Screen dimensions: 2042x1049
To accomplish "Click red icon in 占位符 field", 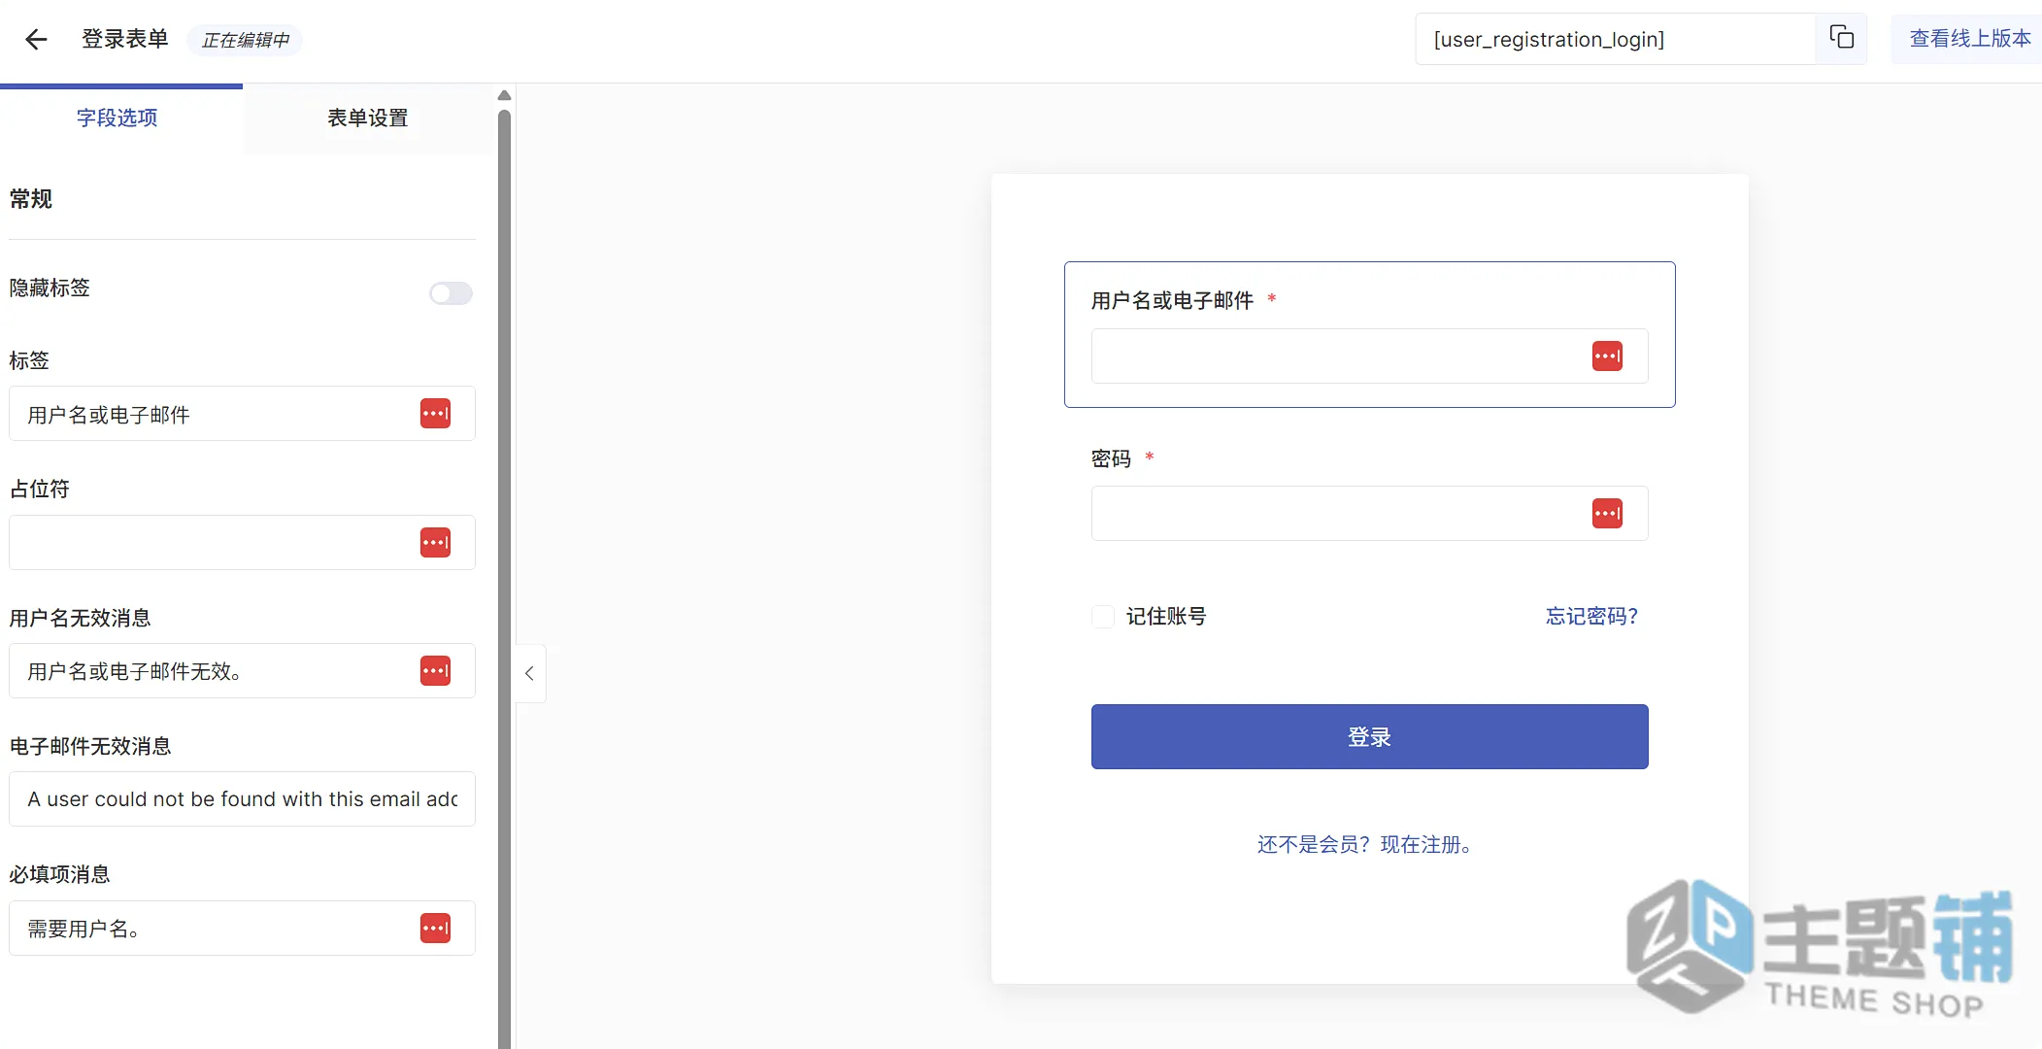I will point(435,542).
